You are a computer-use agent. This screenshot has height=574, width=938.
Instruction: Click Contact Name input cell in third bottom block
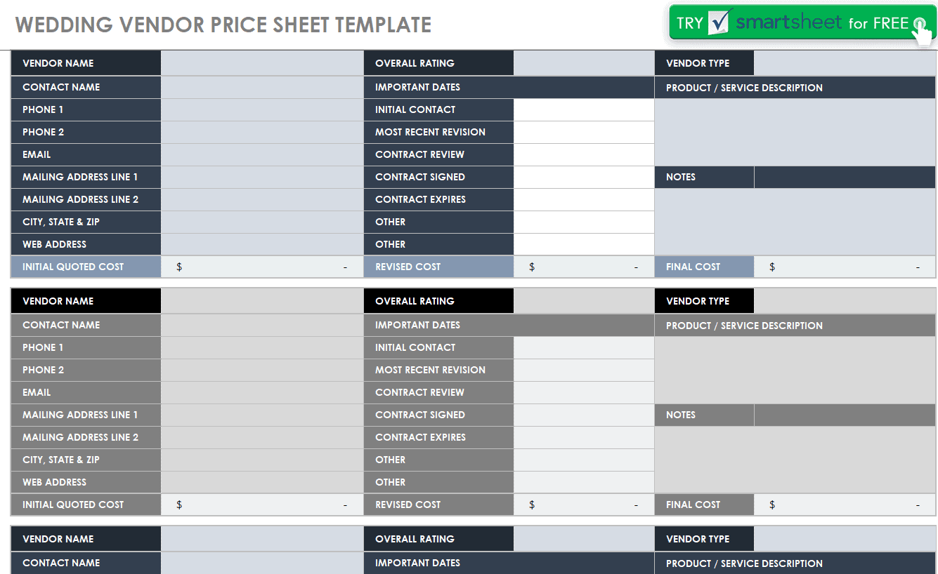pos(262,563)
